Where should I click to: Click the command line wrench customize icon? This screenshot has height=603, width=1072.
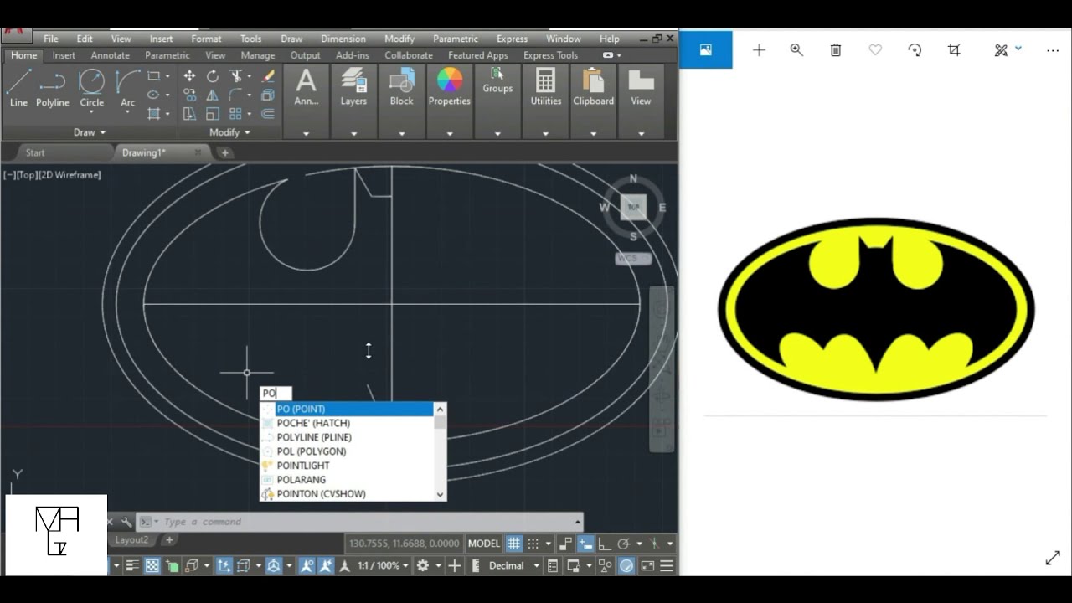click(x=126, y=522)
